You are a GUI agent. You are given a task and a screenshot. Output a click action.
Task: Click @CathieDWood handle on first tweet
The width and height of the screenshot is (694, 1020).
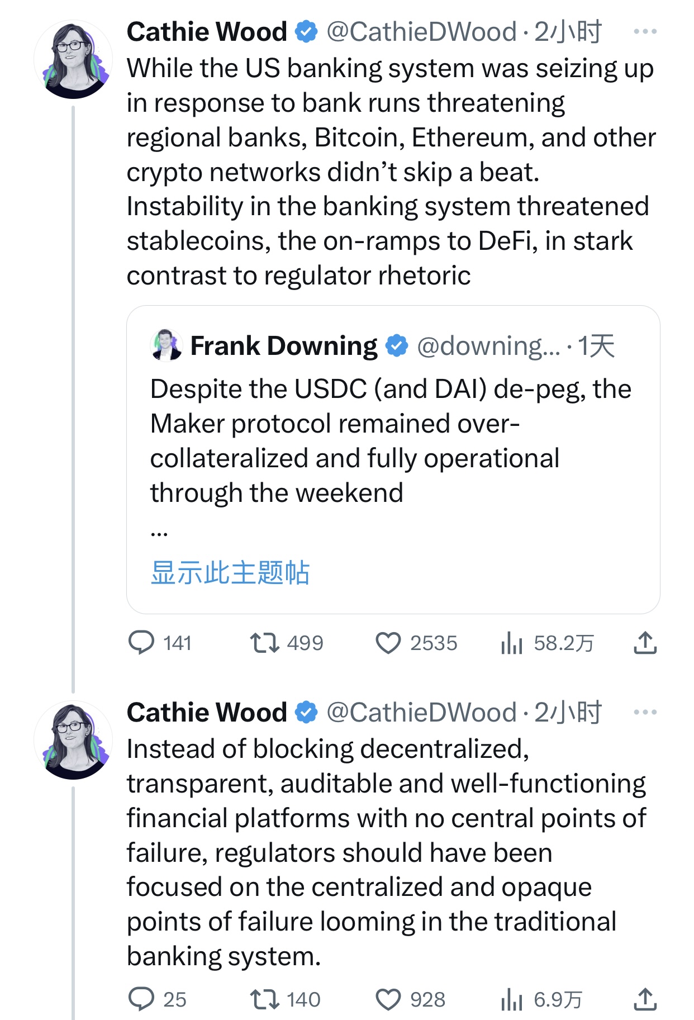tap(421, 32)
